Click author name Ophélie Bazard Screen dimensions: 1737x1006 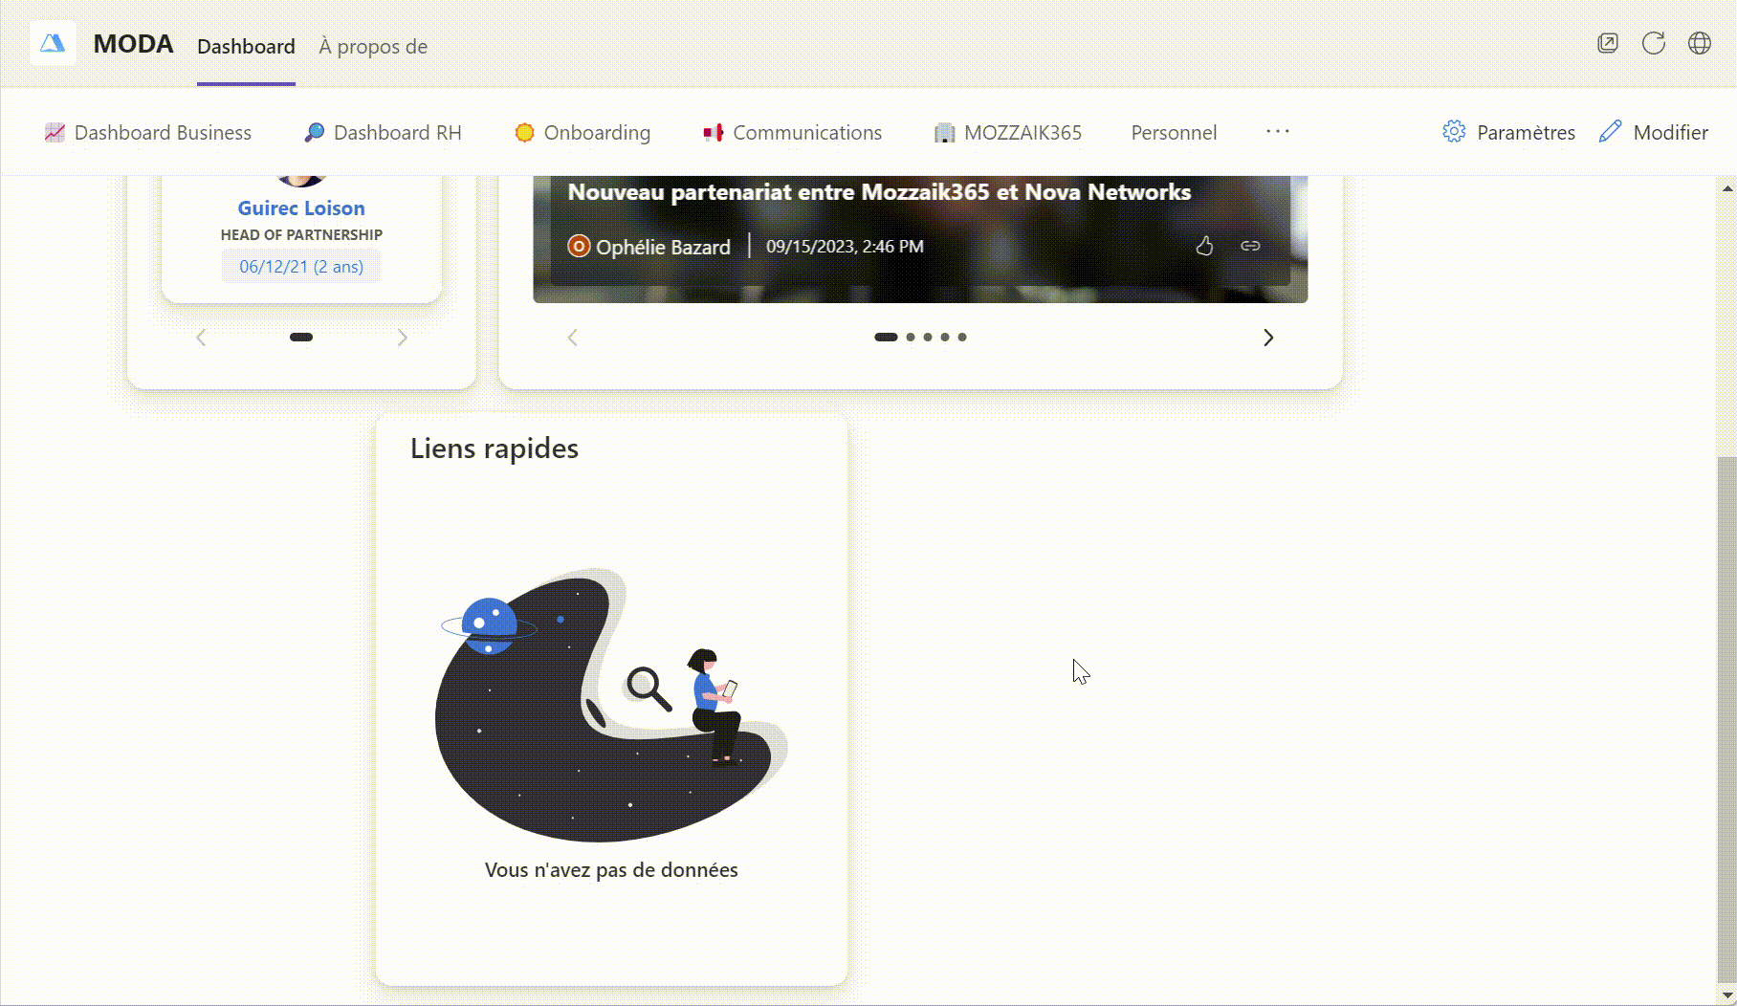pos(663,247)
